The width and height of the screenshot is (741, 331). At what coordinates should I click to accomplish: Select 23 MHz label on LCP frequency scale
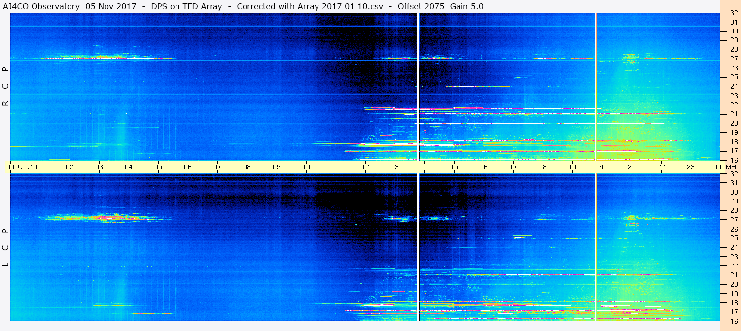tap(733, 257)
